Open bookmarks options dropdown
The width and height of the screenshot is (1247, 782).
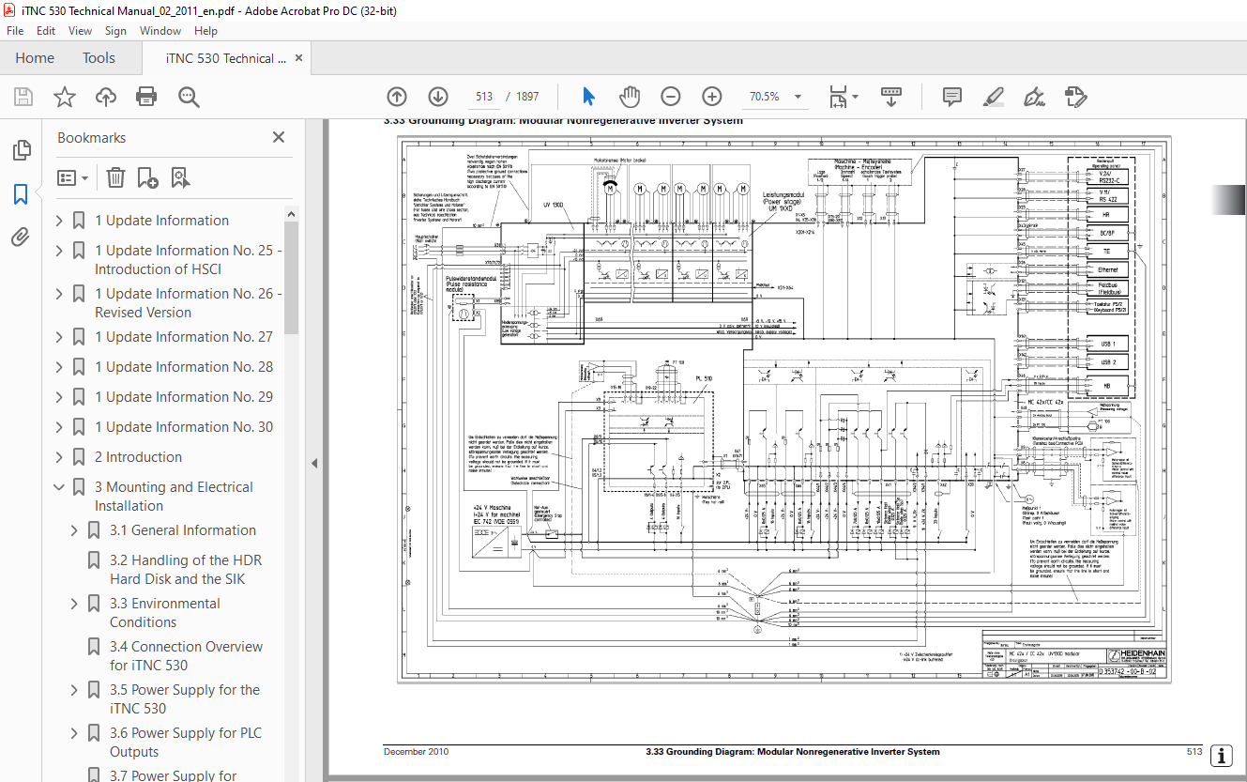(x=72, y=177)
